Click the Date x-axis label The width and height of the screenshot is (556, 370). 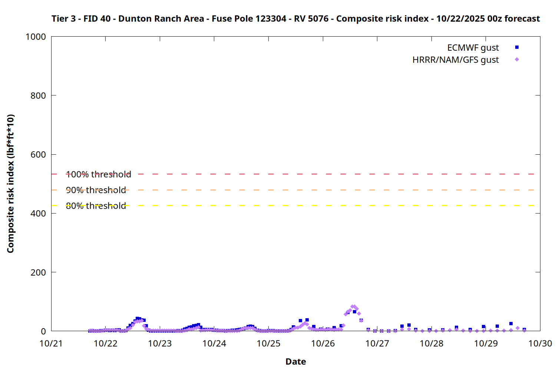pos(295,361)
